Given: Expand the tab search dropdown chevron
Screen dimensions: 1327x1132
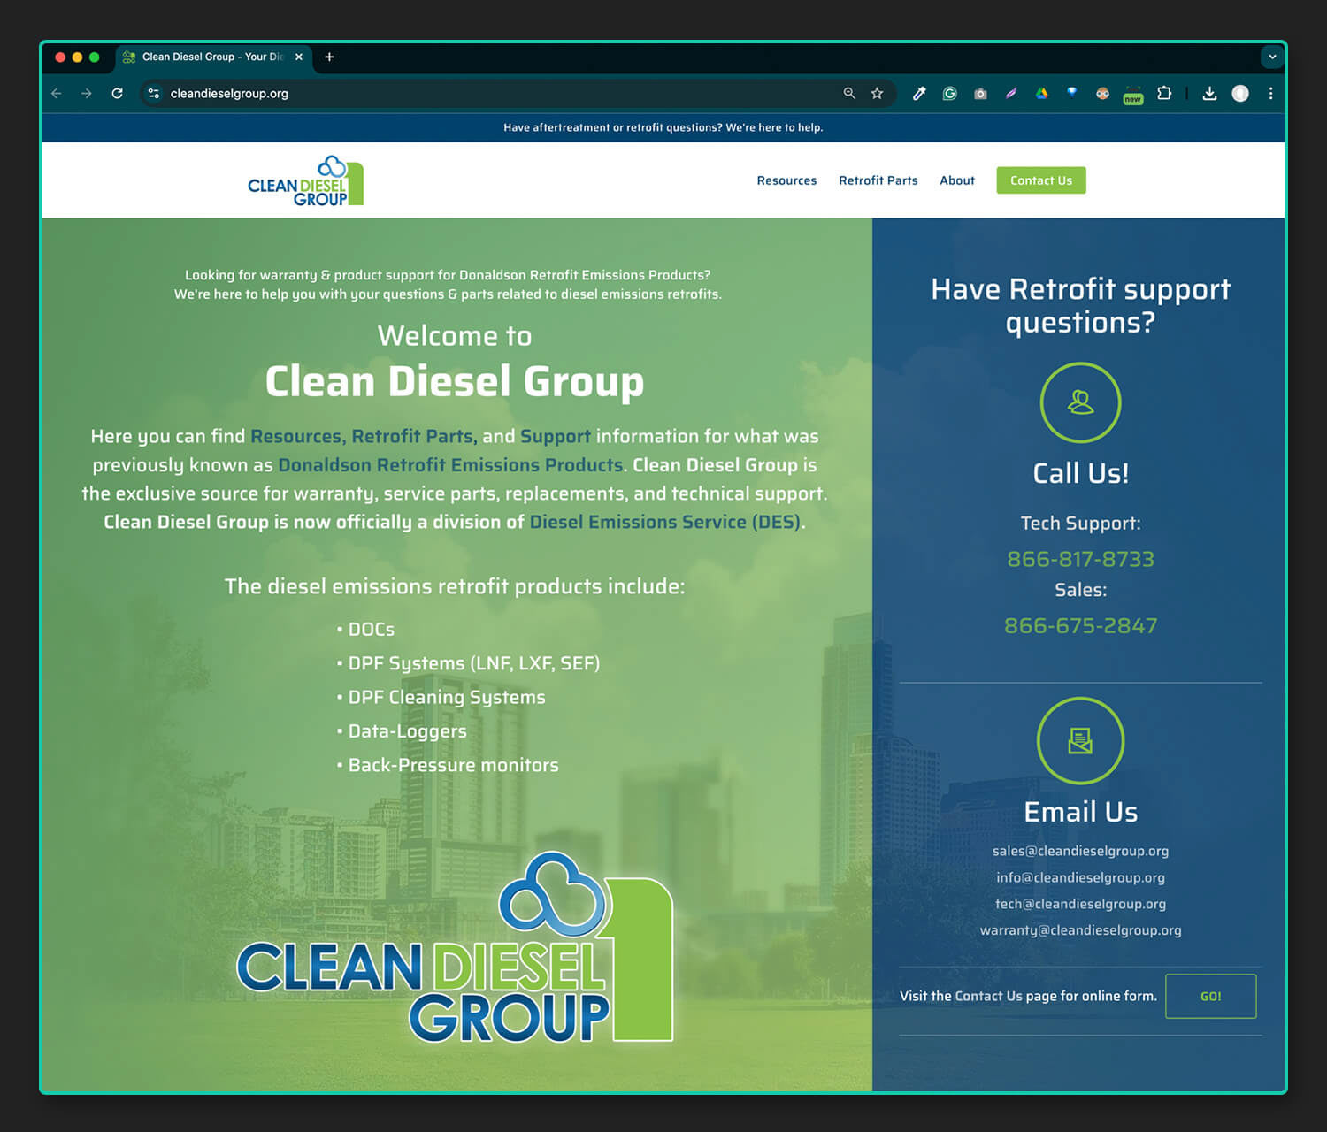Looking at the screenshot, I should pyautogui.click(x=1272, y=57).
